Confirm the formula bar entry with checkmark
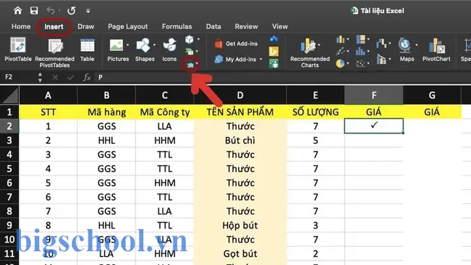 coord(71,77)
